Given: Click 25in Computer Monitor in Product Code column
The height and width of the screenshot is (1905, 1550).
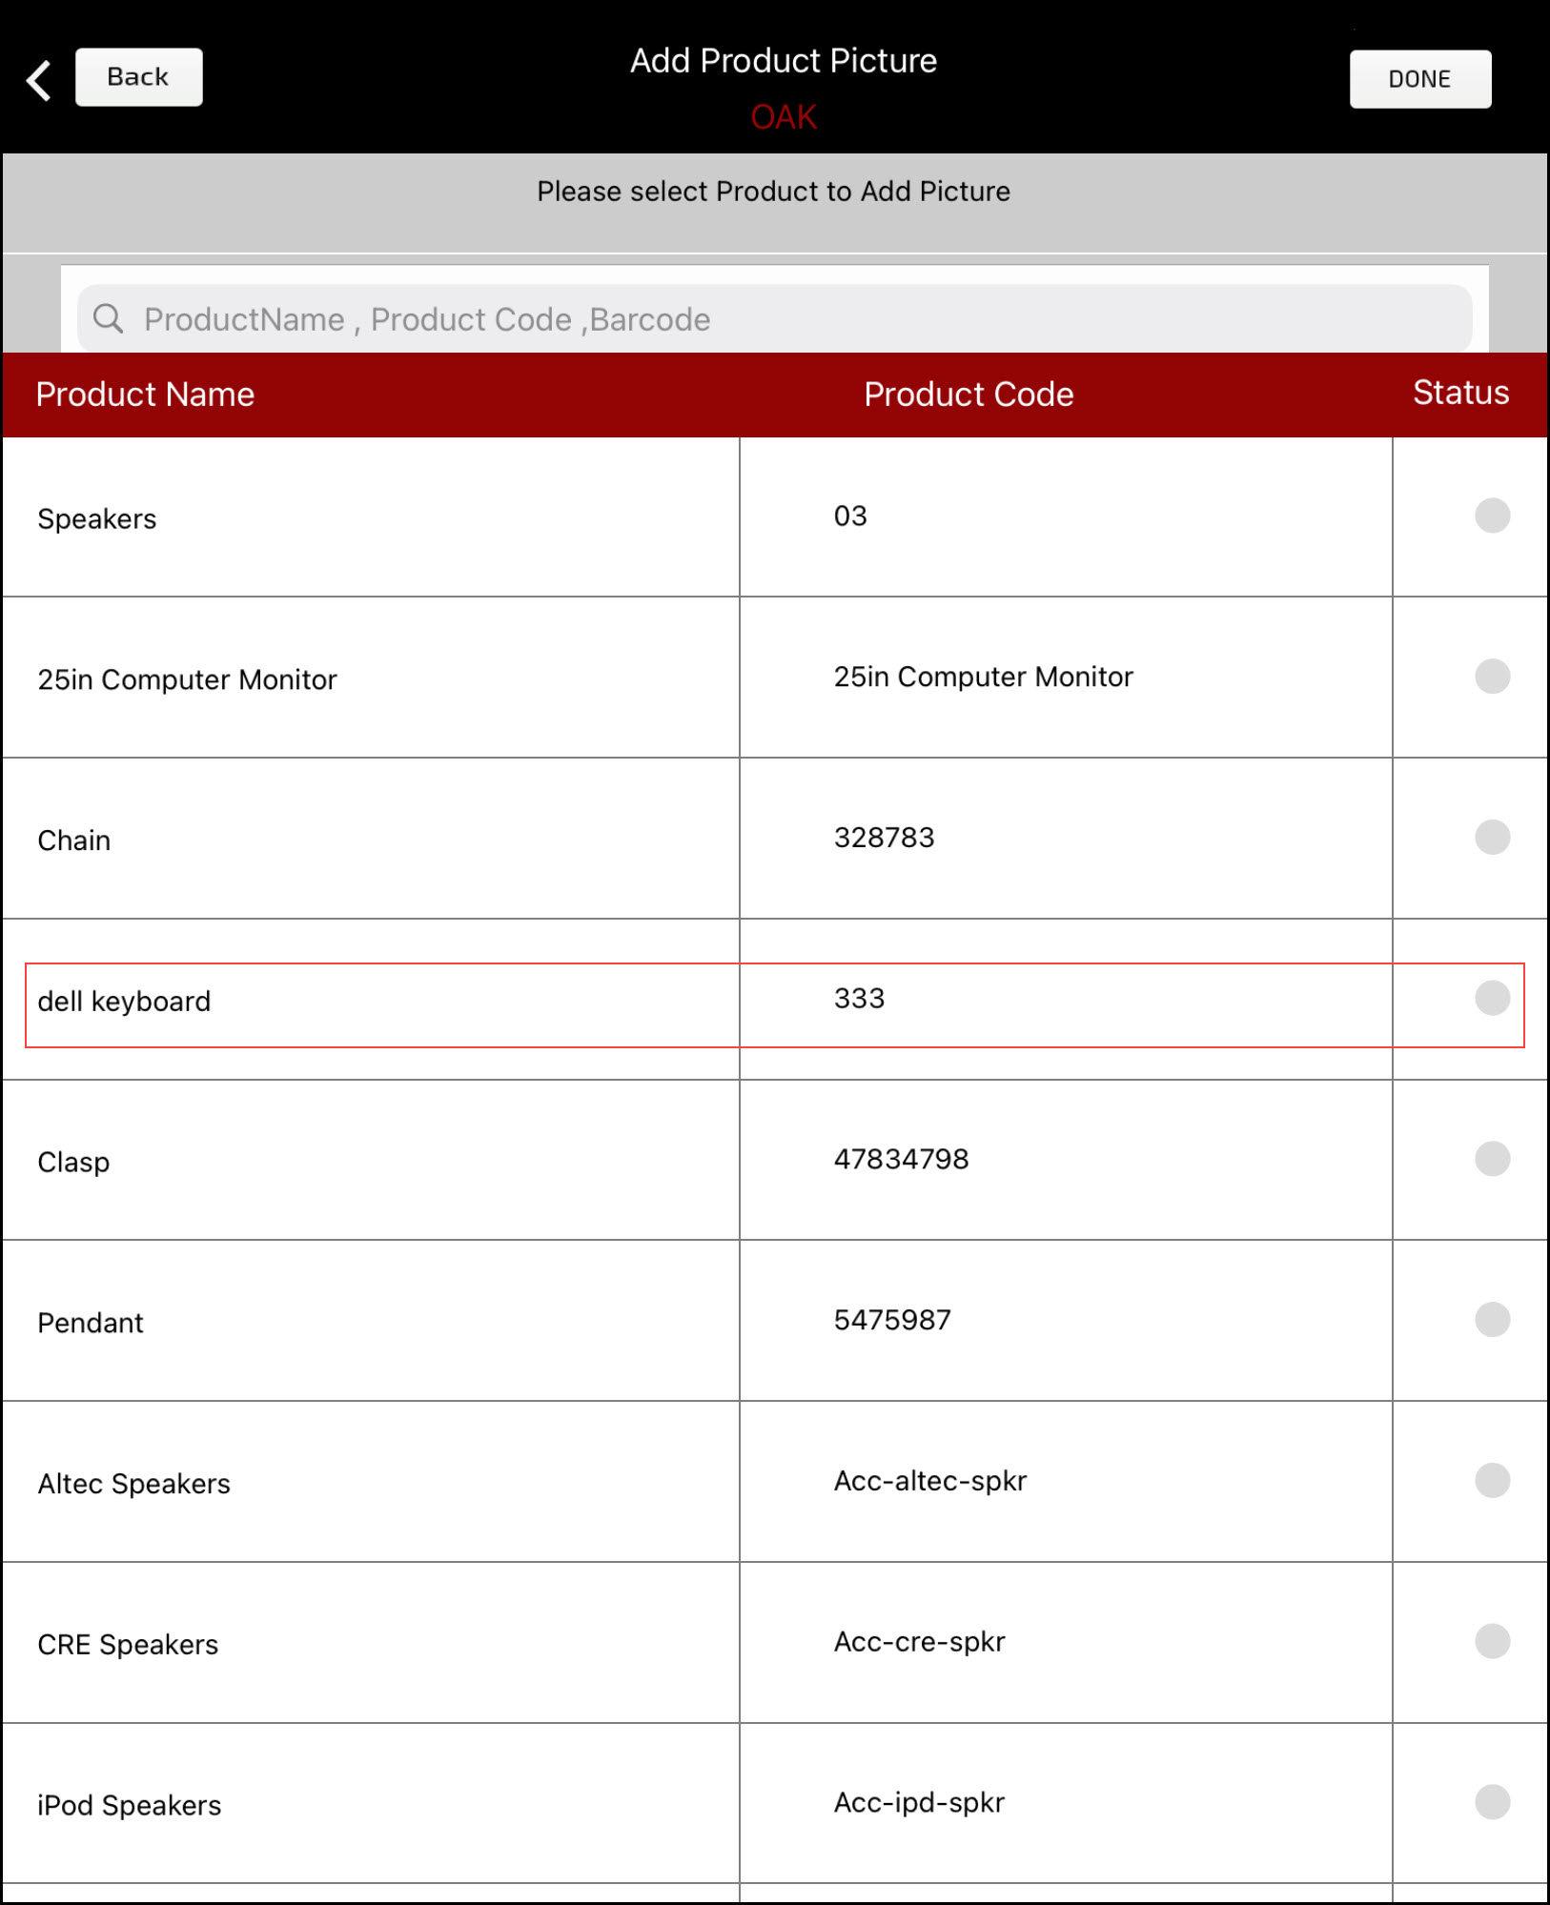Looking at the screenshot, I should [x=984, y=677].
